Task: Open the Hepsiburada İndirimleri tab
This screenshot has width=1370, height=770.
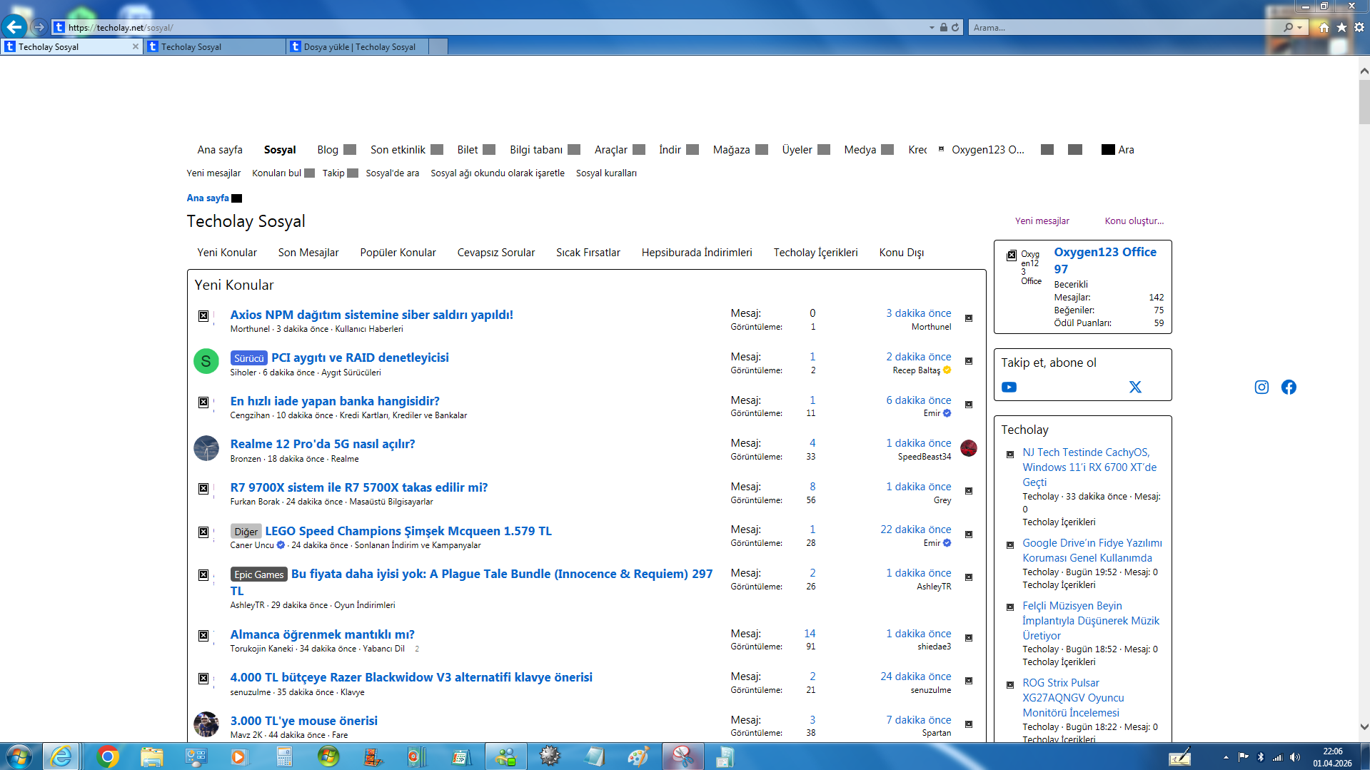Action: tap(697, 253)
